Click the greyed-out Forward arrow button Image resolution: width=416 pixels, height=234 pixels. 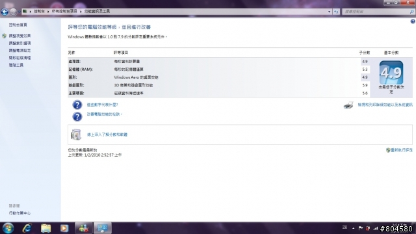13,12
